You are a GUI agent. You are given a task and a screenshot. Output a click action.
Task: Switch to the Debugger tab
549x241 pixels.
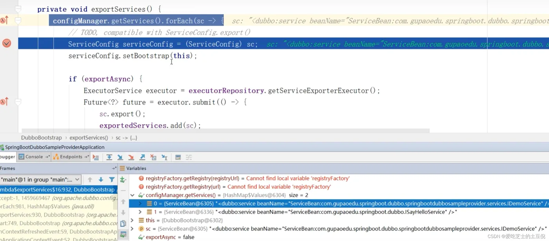(7, 157)
